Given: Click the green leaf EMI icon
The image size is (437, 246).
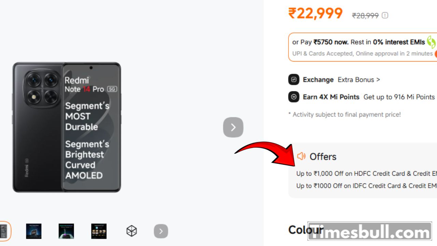Looking at the screenshot, I should [x=431, y=42].
